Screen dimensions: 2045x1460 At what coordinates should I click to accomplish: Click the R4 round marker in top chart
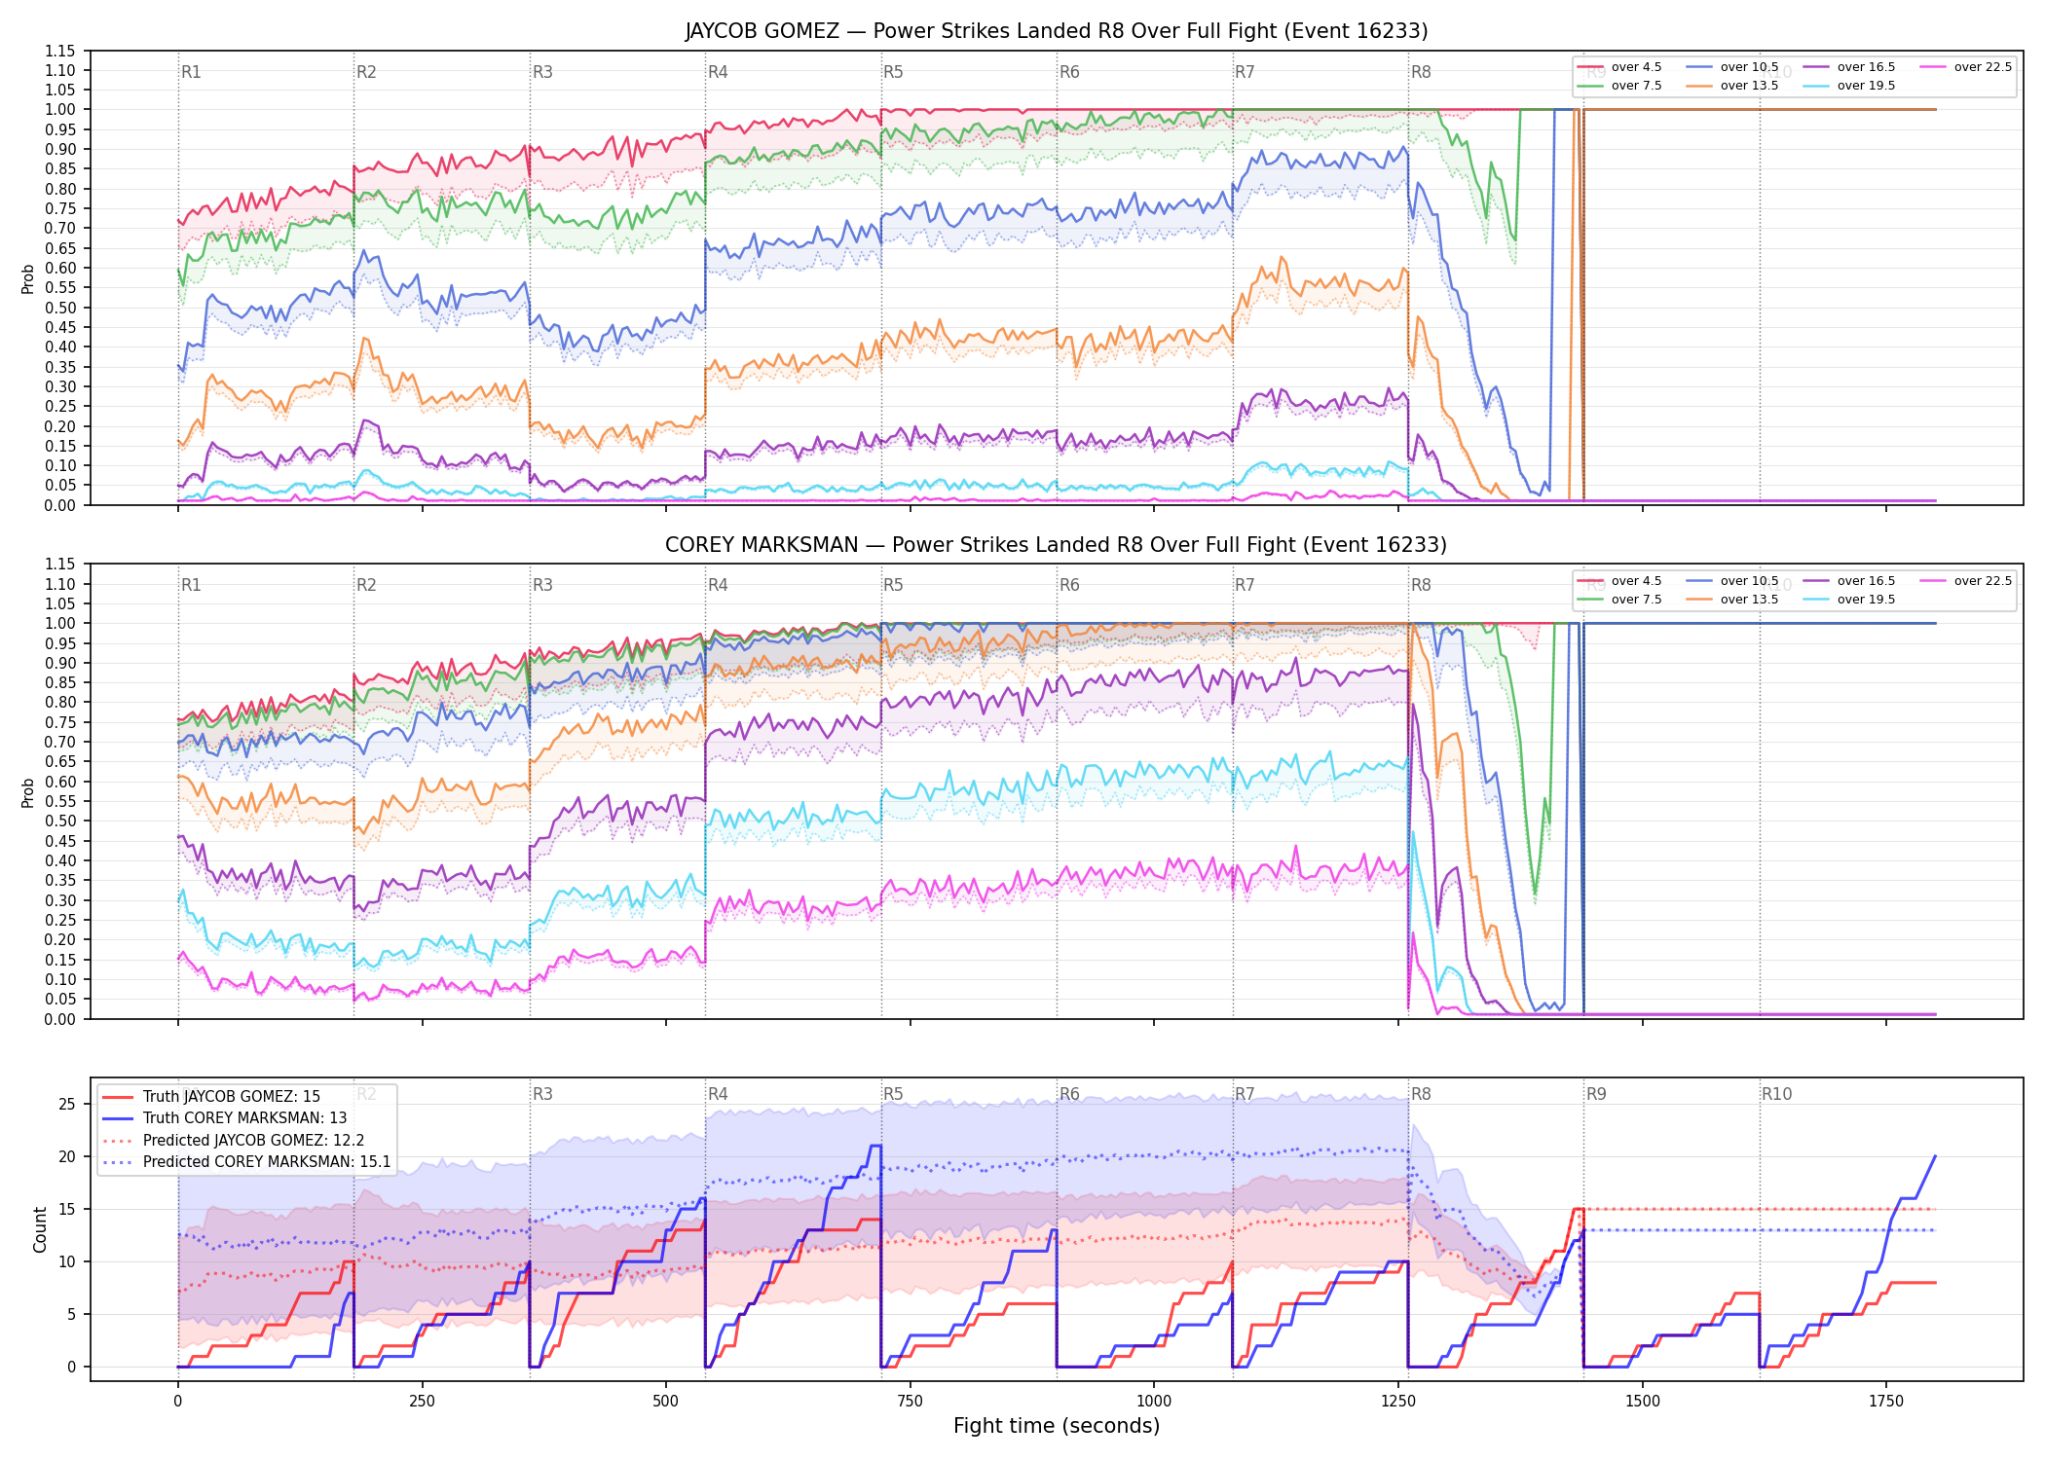coord(718,72)
